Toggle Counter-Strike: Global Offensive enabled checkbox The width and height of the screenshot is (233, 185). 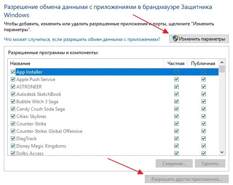[13, 131]
